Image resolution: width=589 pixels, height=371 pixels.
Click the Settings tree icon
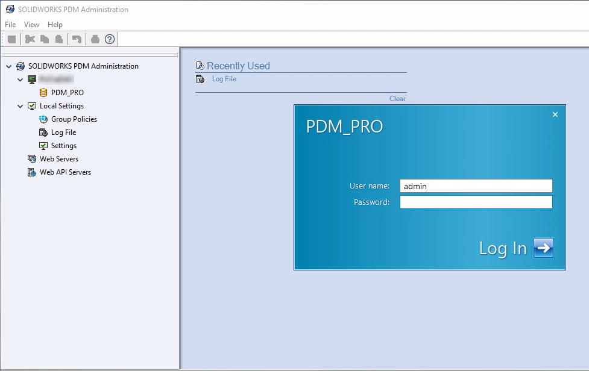[x=43, y=146]
